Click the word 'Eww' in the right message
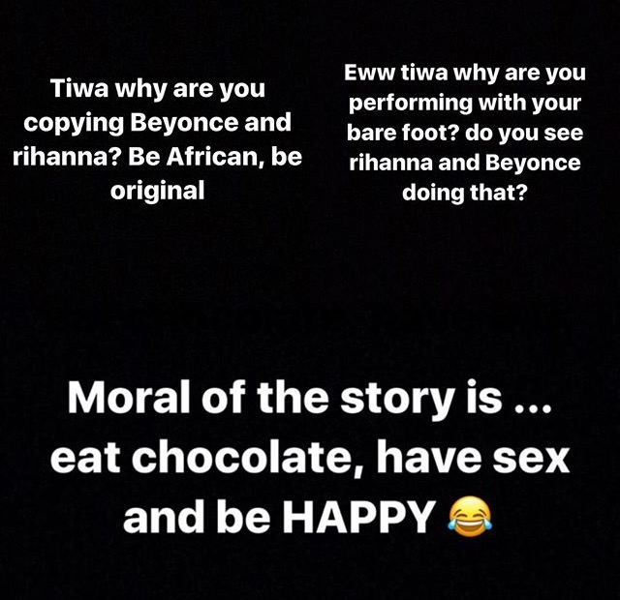Viewport: 620px width, 600px height. point(368,73)
